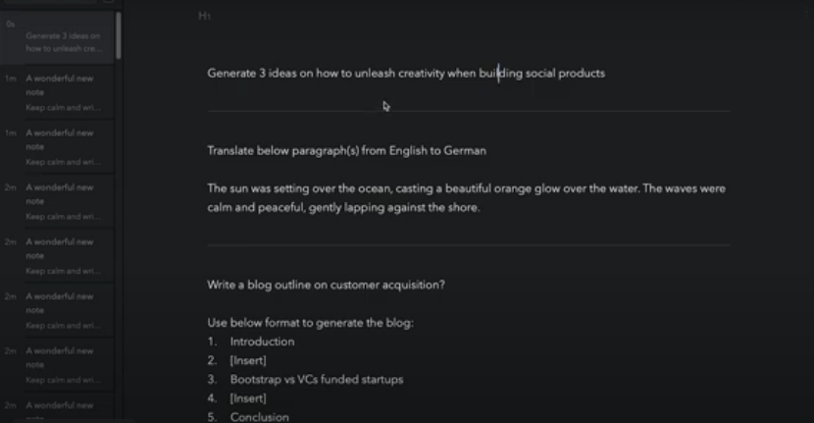Click "Bootstrap vs VCs funded startups" item

pos(316,379)
